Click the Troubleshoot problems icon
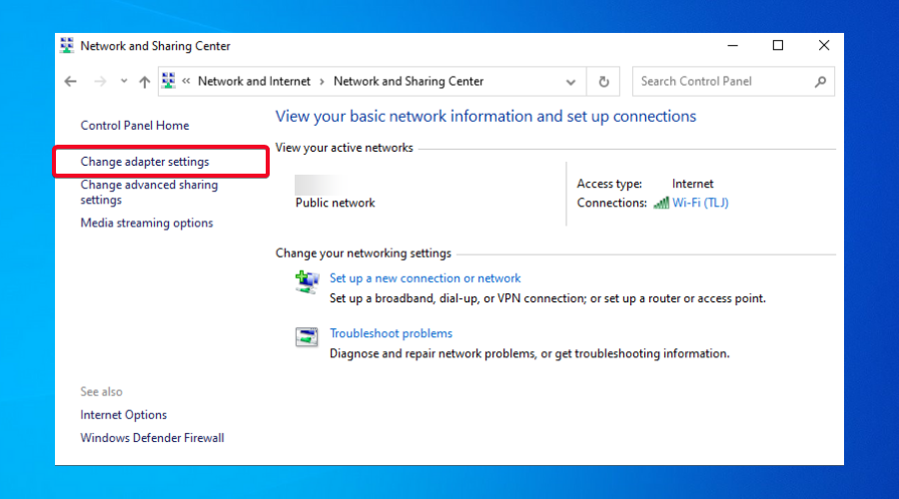The width and height of the screenshot is (899, 499). coord(307,337)
